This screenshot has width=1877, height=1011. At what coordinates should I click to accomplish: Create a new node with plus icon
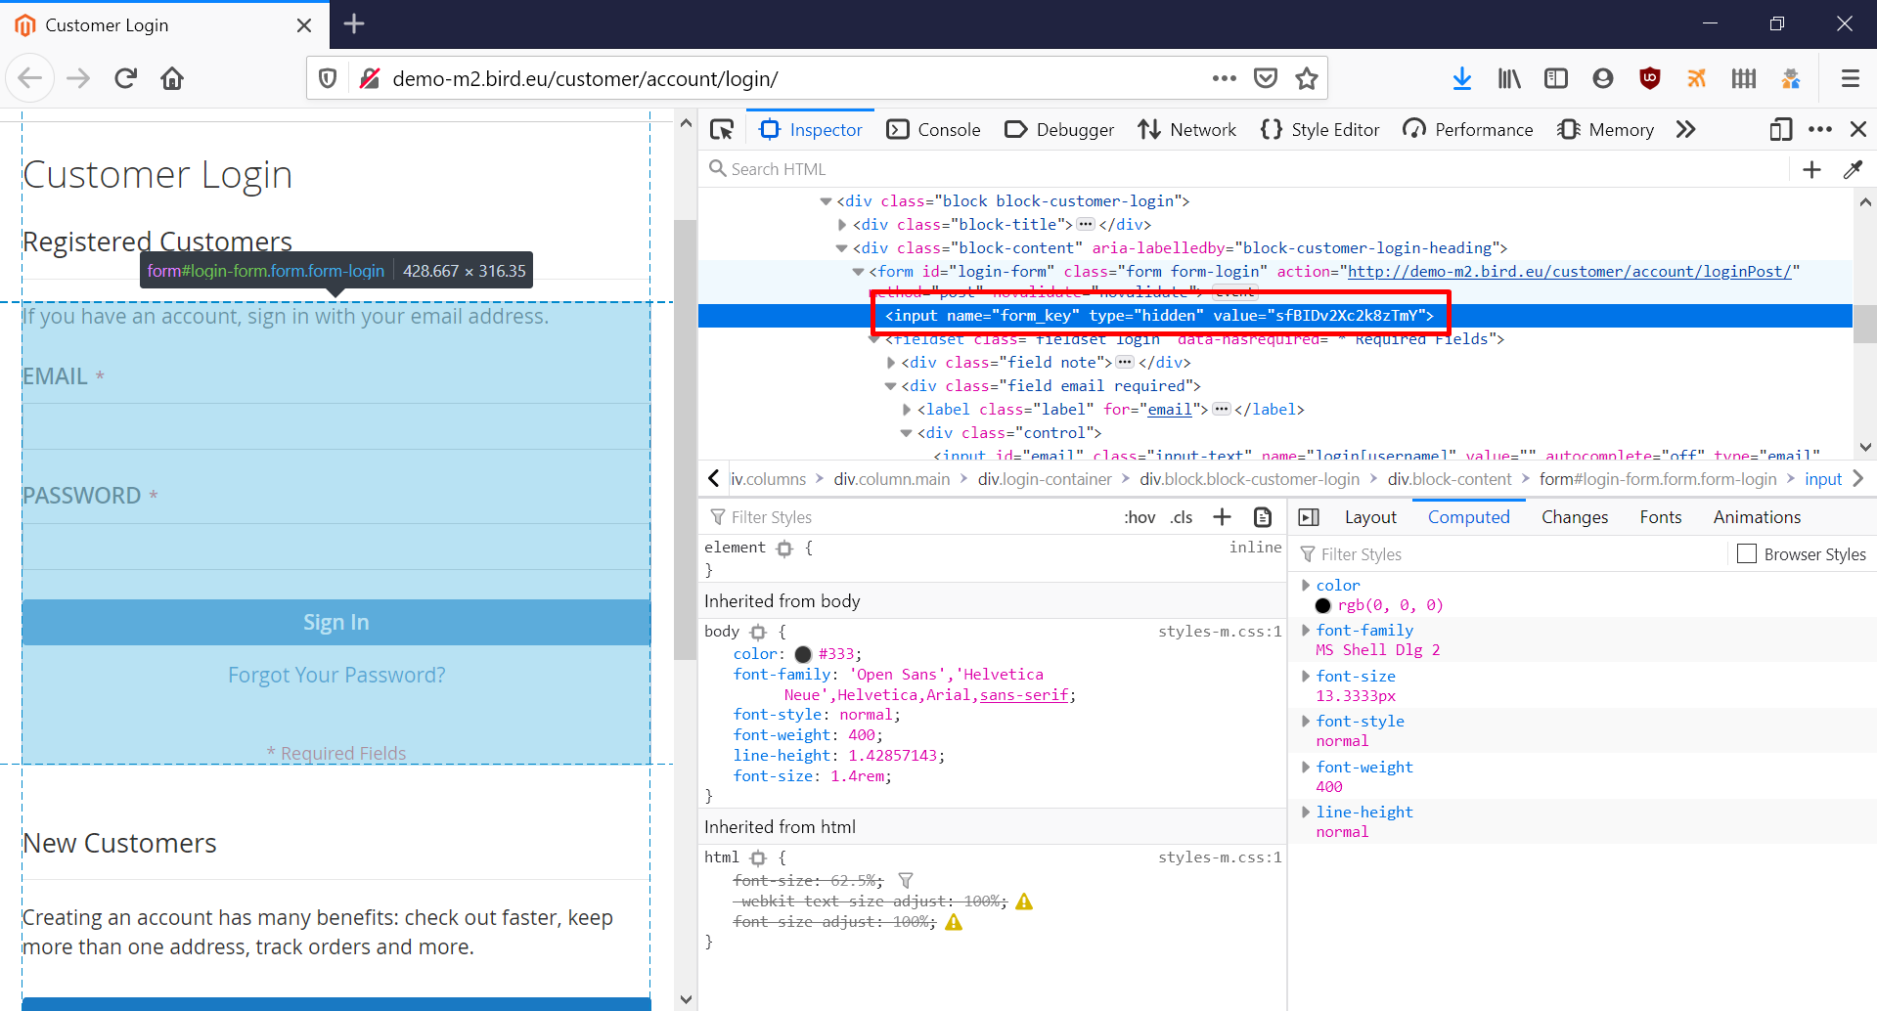(x=1811, y=169)
